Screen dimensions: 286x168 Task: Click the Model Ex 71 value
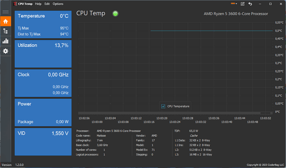(x=153, y=150)
